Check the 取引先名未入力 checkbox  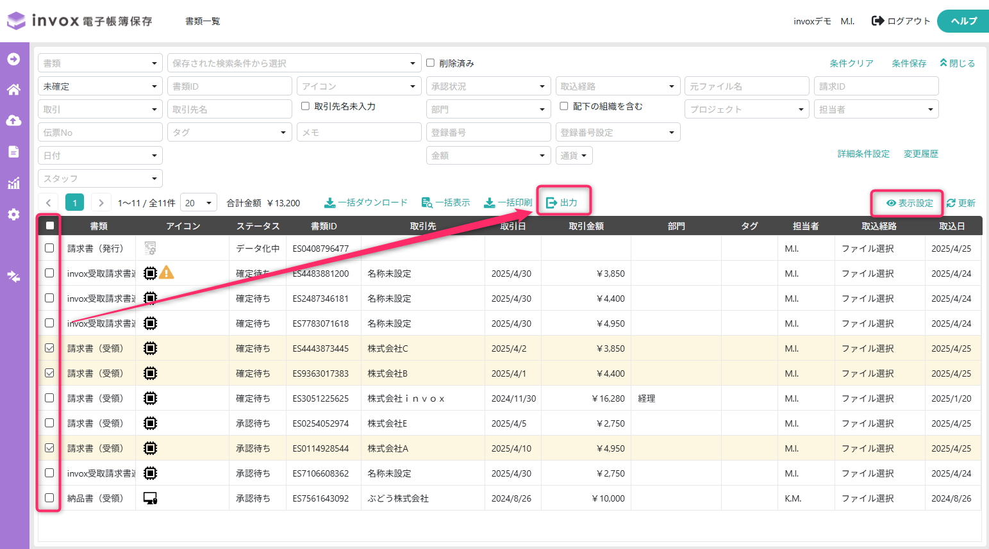click(x=306, y=106)
